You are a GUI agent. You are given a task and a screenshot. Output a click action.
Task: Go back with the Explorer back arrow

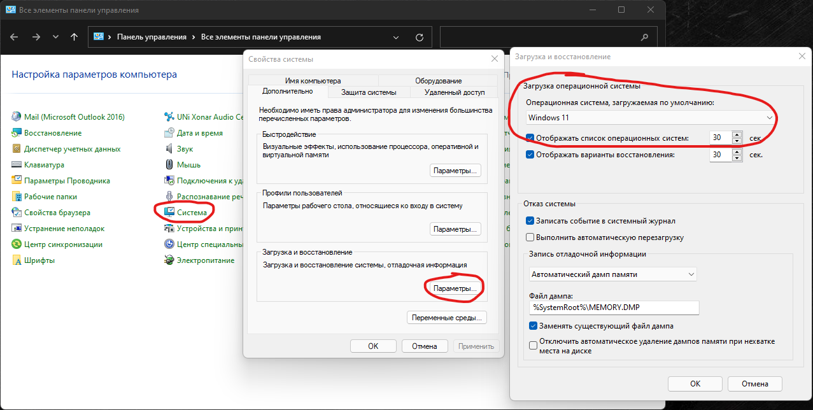[14, 37]
